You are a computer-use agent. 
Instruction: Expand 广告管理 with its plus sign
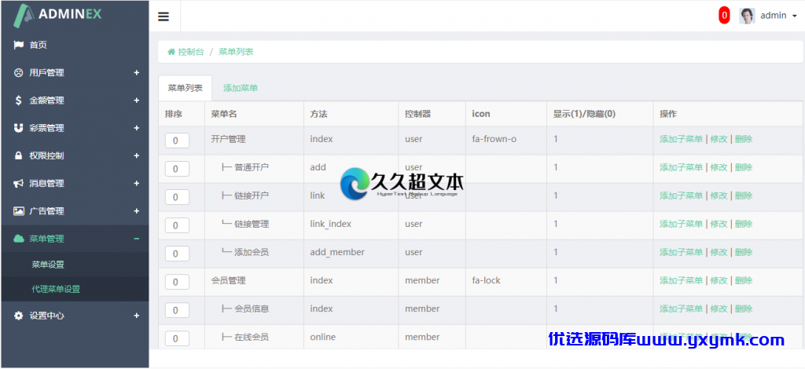pyautogui.click(x=137, y=211)
